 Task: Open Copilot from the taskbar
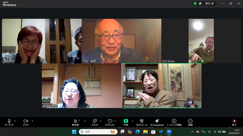130,132
